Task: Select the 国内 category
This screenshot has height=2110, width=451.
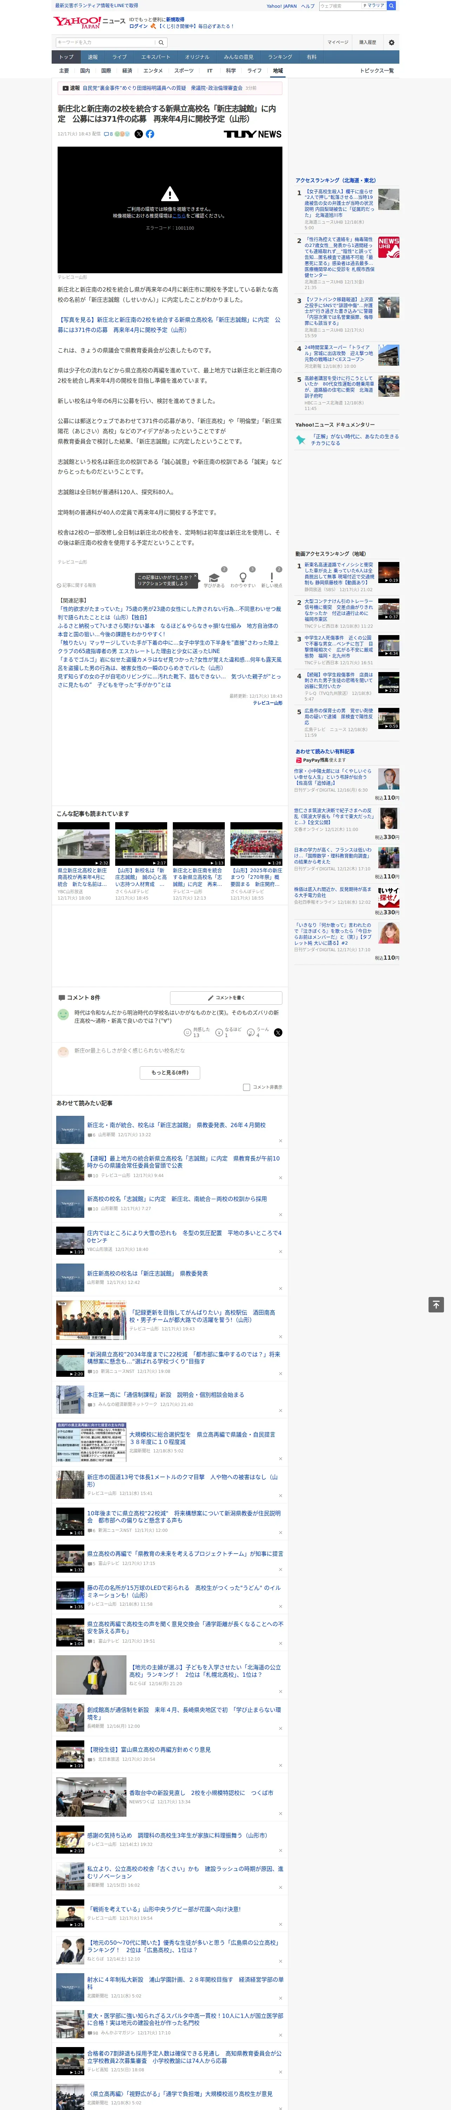Action: pos(85,71)
